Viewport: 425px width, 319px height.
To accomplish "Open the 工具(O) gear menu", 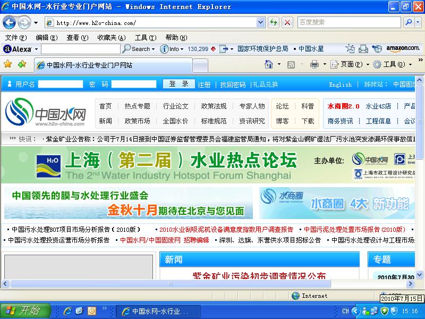I will (x=392, y=64).
